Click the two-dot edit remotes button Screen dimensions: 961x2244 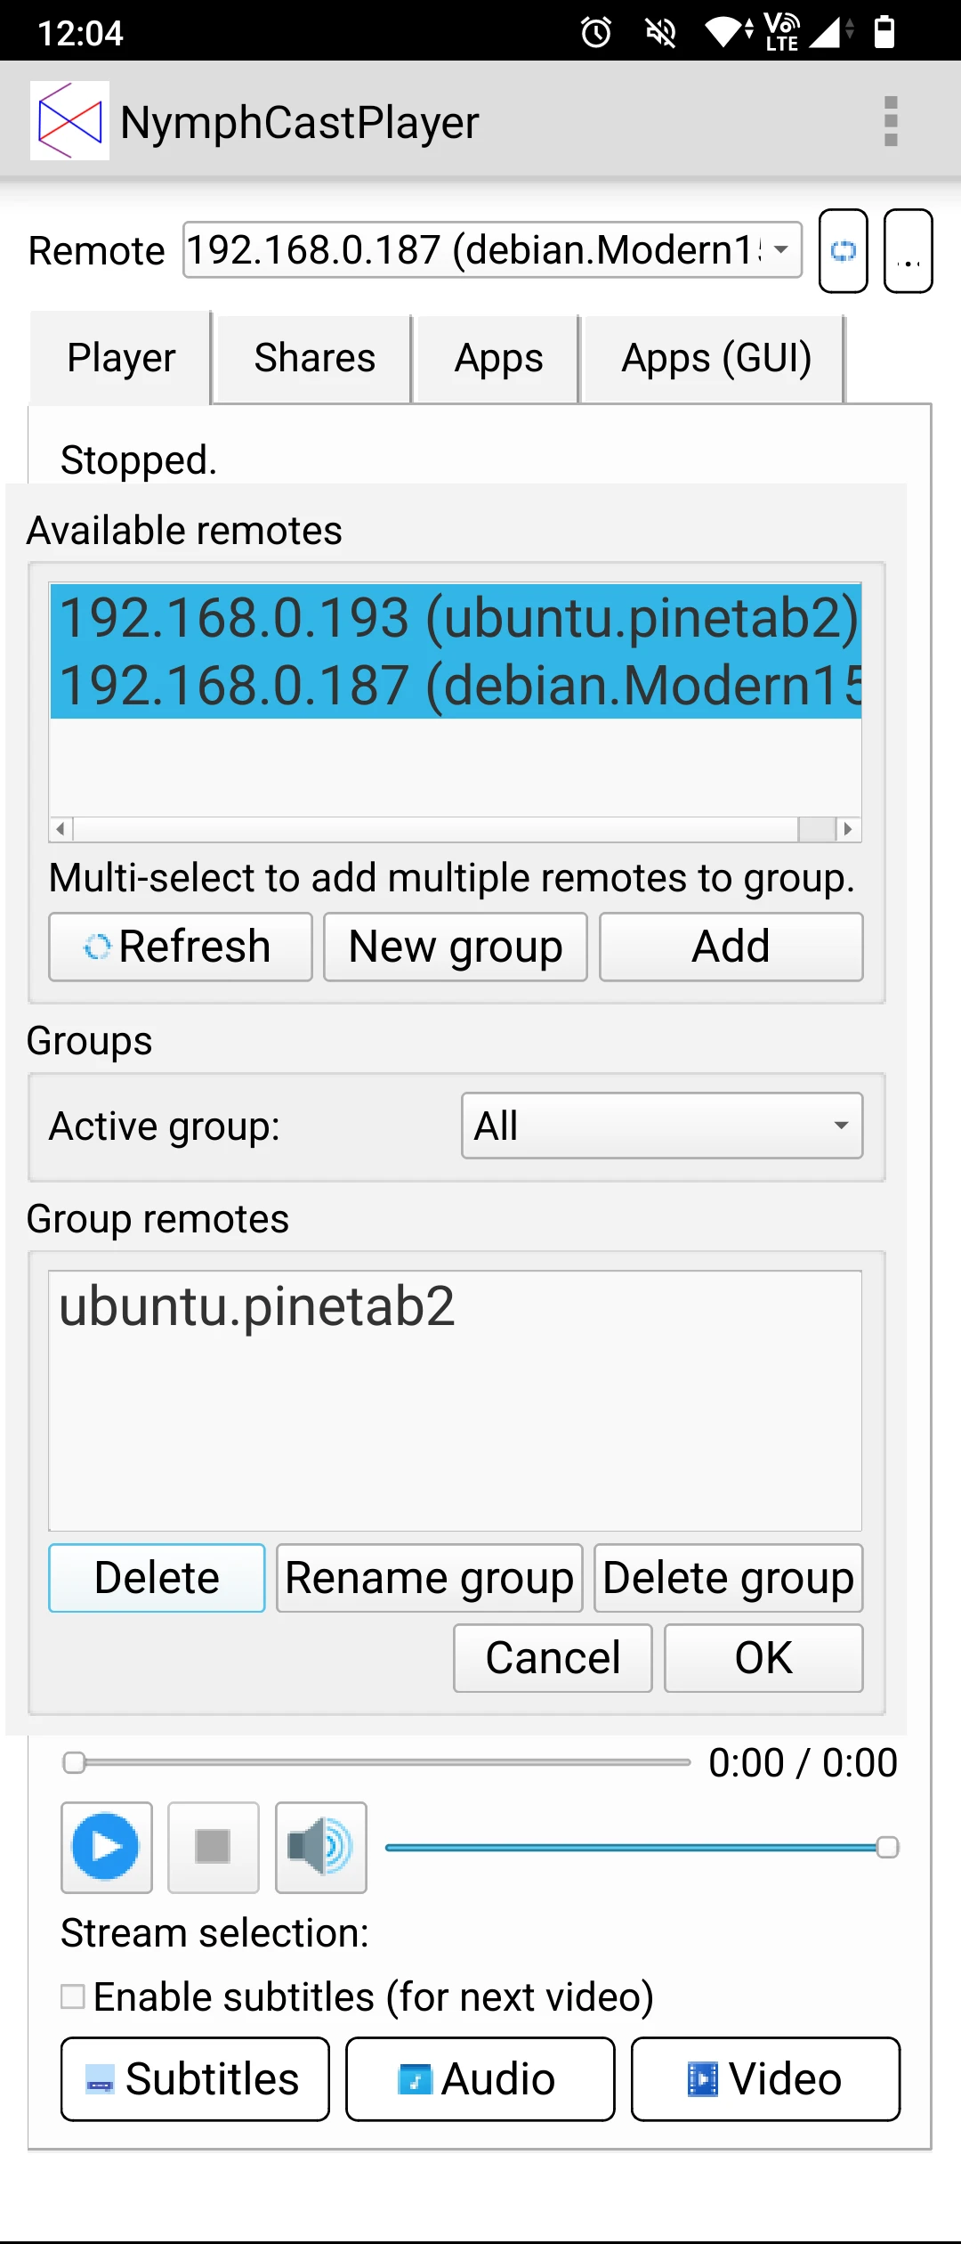908,251
